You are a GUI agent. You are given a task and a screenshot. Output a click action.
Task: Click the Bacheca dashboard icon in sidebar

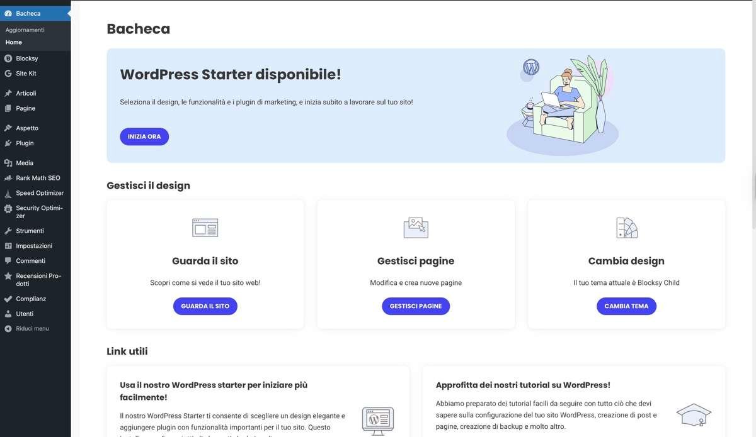click(x=8, y=13)
